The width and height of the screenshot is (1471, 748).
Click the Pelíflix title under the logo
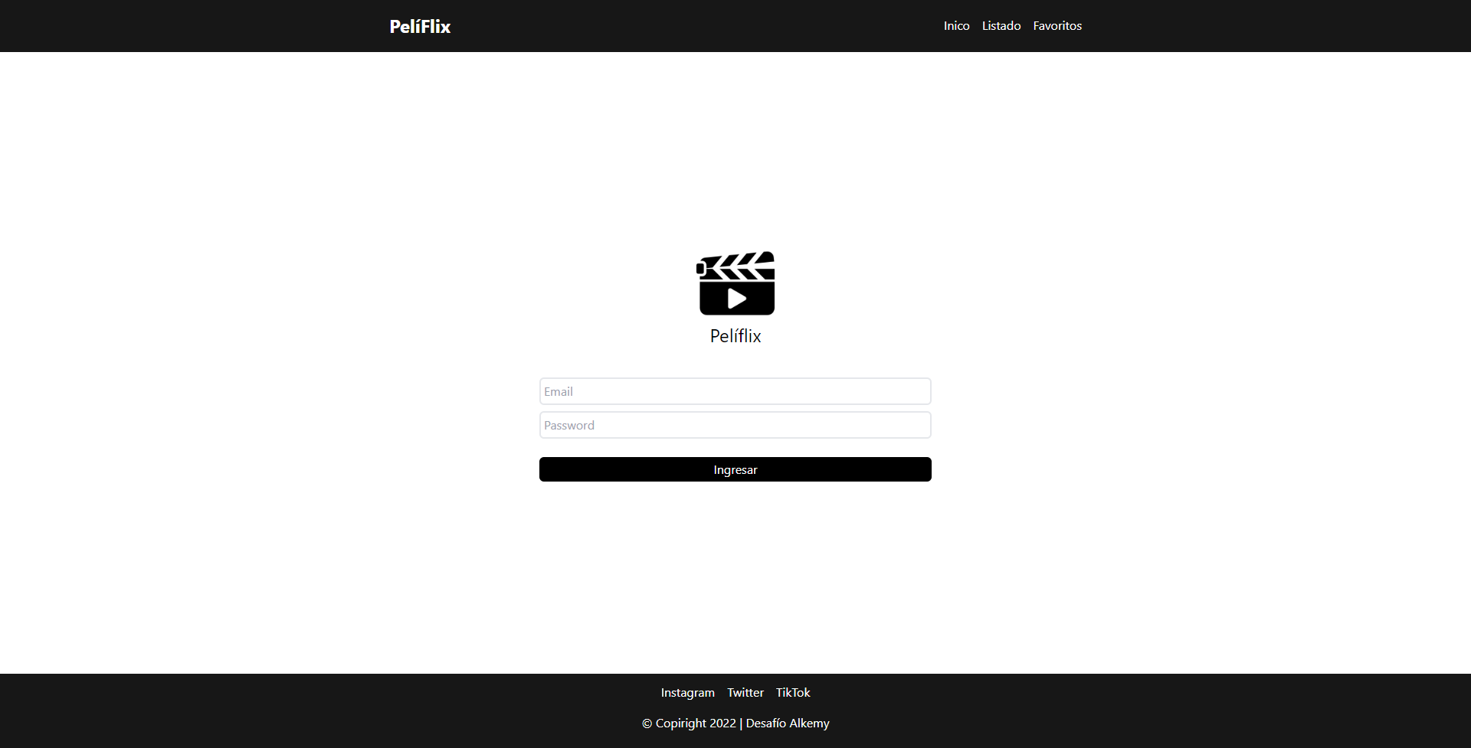(x=735, y=336)
